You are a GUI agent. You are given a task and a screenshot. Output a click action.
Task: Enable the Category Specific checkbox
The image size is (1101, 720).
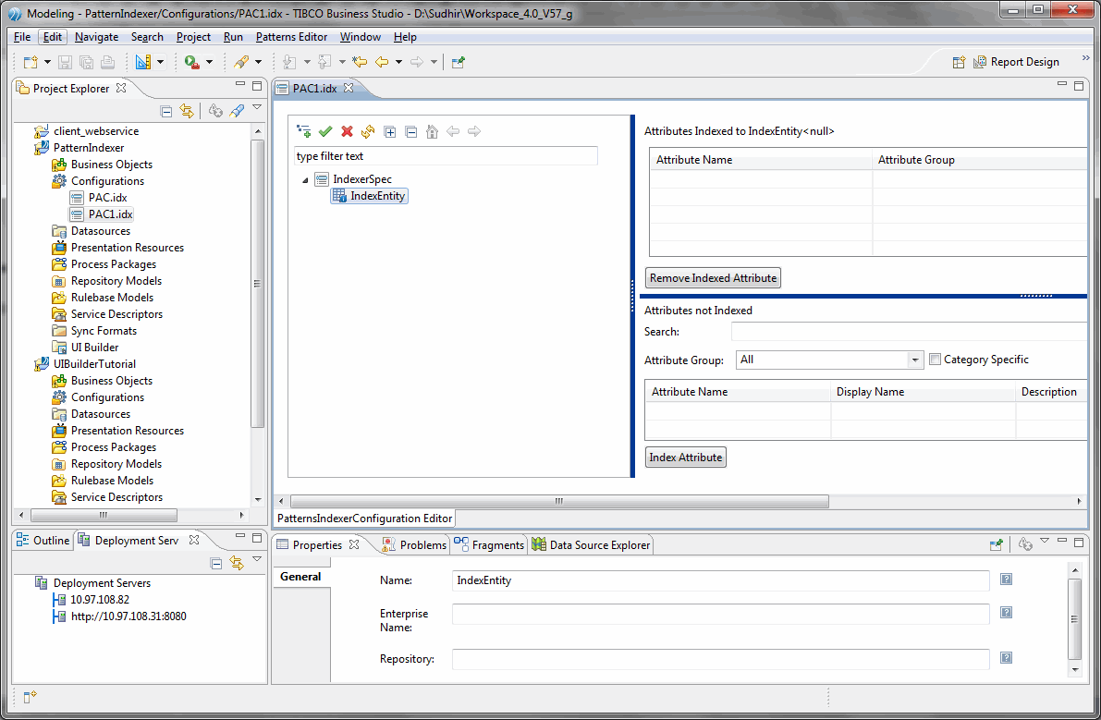935,360
